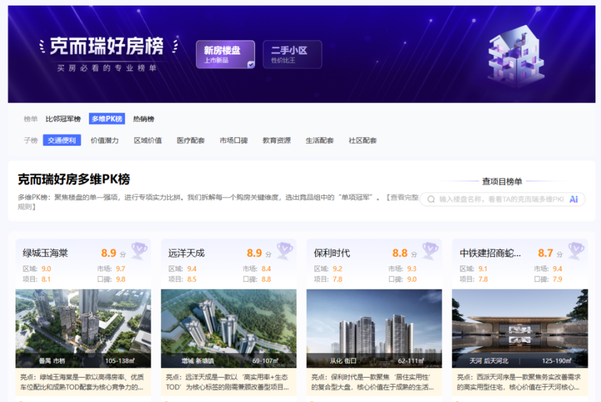The image size is (601, 402).
Task: Click the 增城 新塘镇 location label
Action: pyautogui.click(x=197, y=361)
